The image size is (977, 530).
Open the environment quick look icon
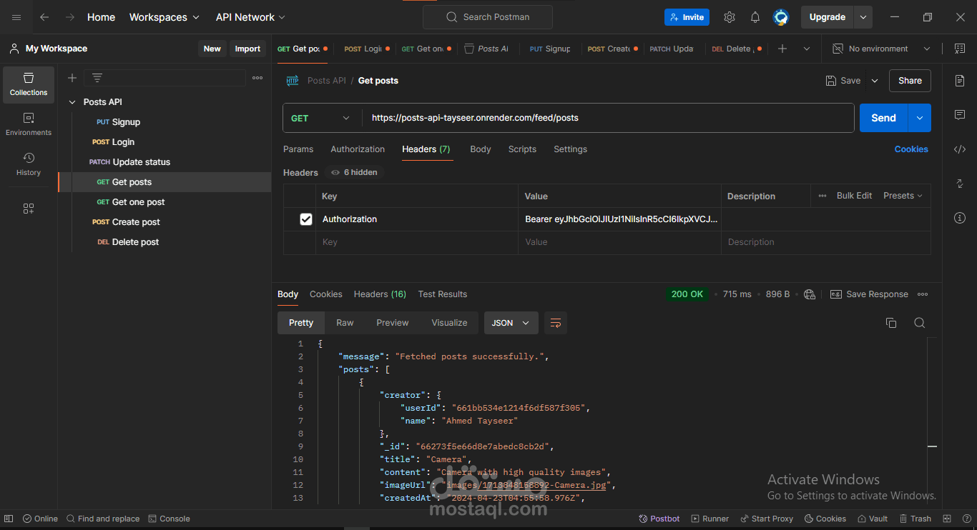pos(959,49)
